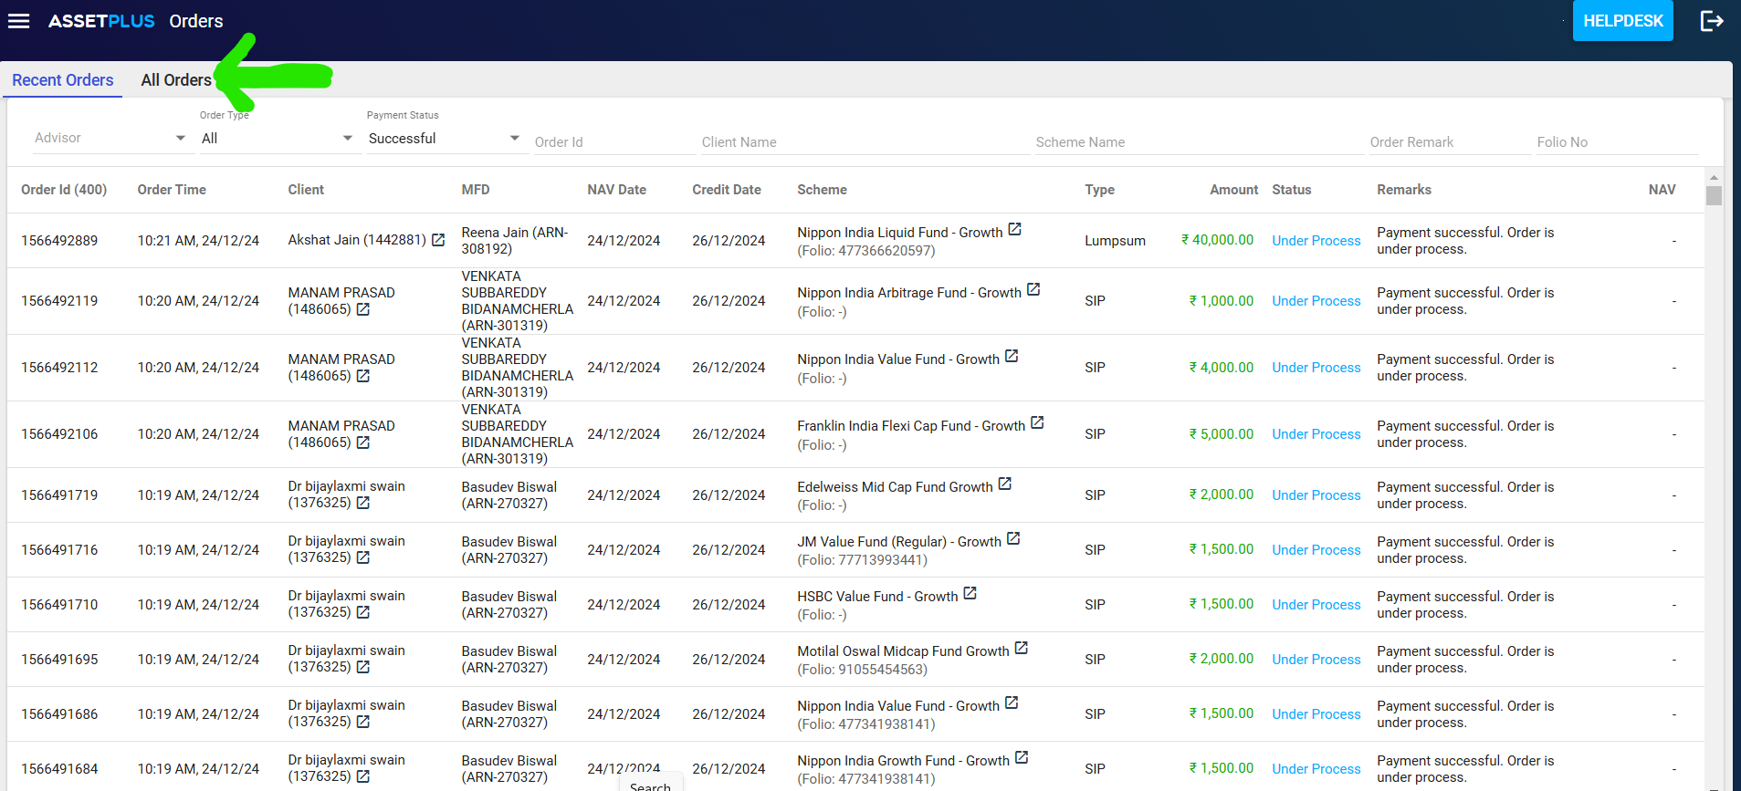Image resolution: width=1741 pixels, height=791 pixels.
Task: Open HSBC Value Fund link icon
Action: [x=970, y=594]
